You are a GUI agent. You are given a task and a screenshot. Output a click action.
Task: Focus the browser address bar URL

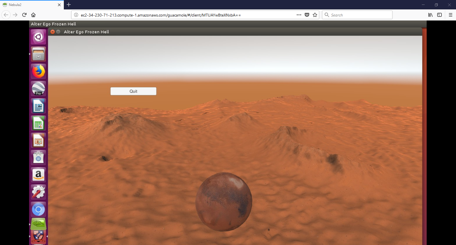(x=161, y=15)
